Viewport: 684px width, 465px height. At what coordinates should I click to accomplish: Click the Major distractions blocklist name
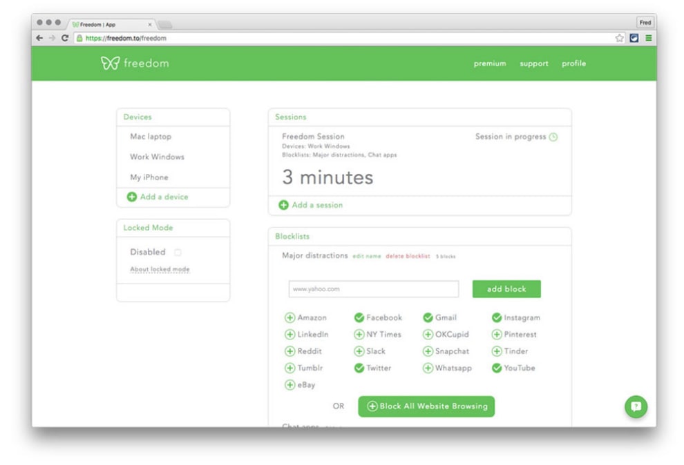[315, 255]
